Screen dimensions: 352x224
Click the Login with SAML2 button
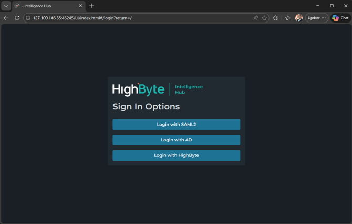(176, 125)
